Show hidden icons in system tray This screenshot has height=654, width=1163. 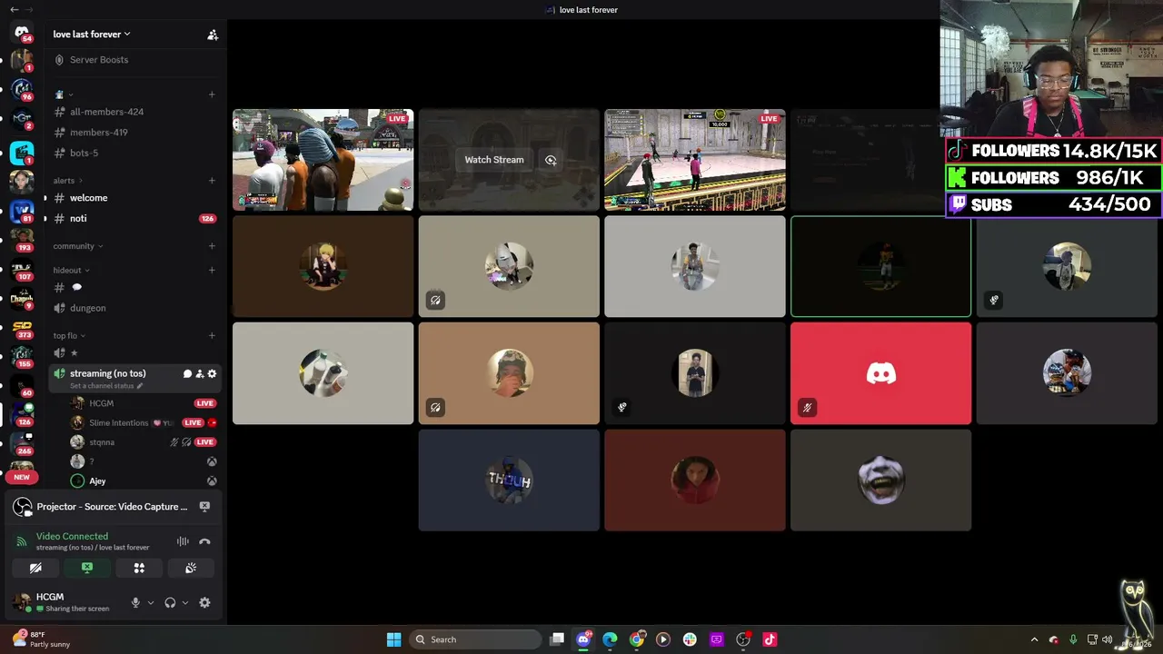pyautogui.click(x=1034, y=639)
